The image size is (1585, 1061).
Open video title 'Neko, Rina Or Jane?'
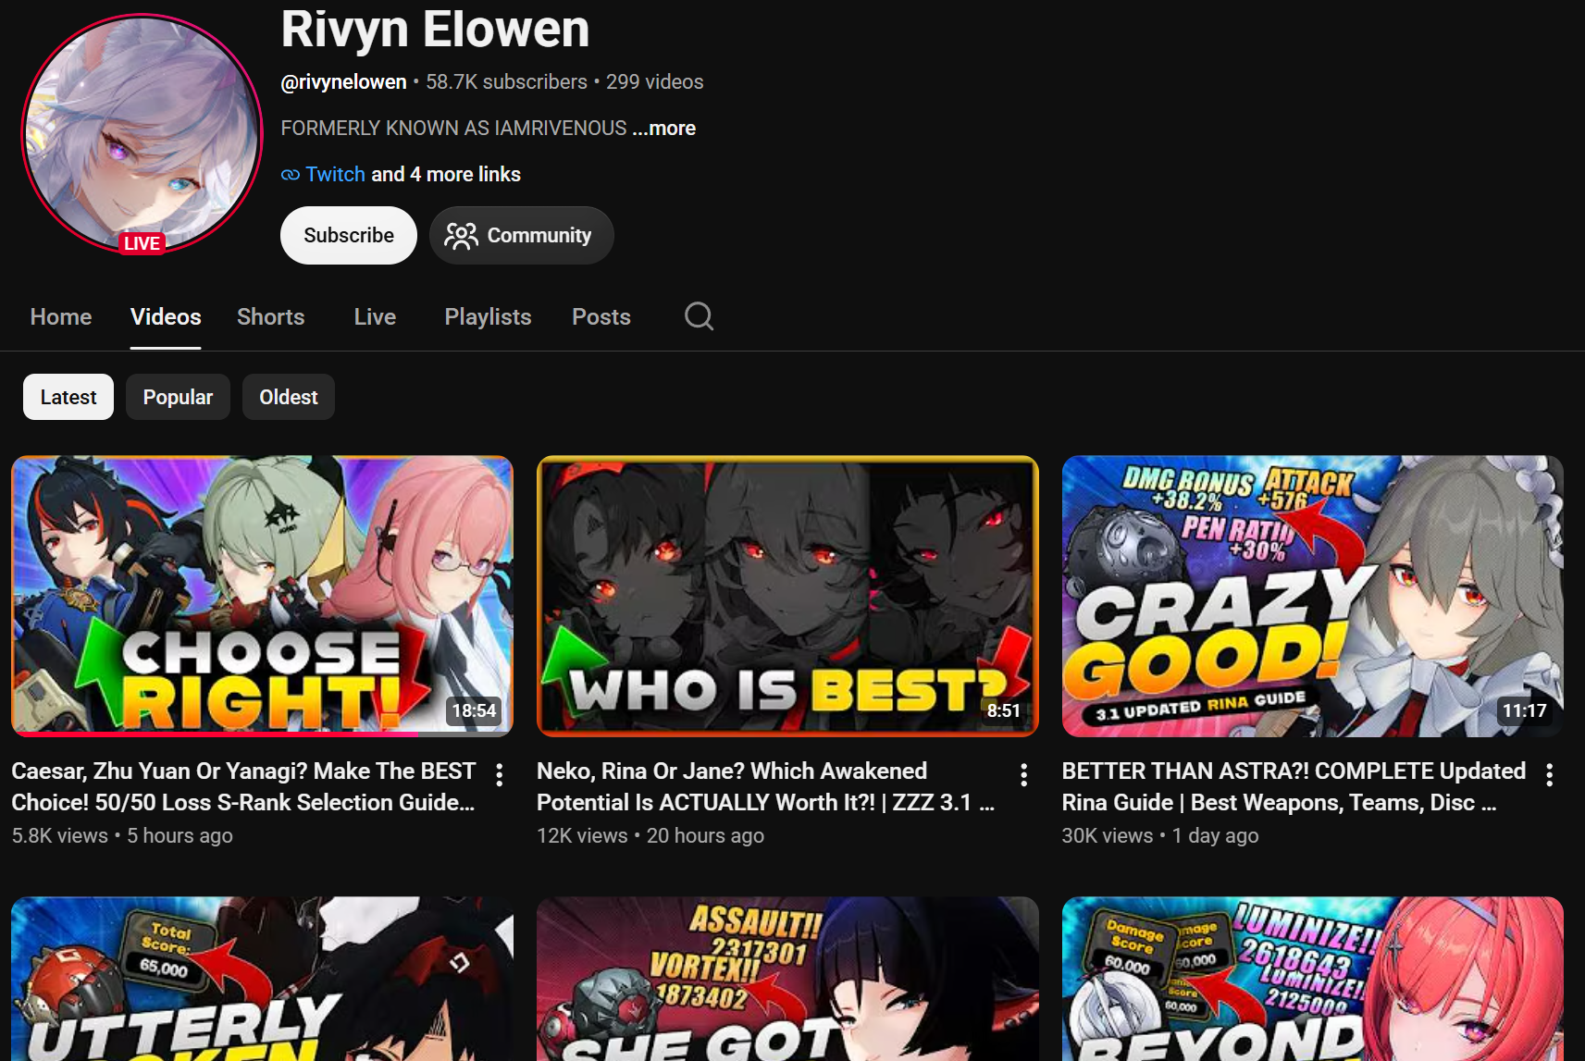(766, 787)
